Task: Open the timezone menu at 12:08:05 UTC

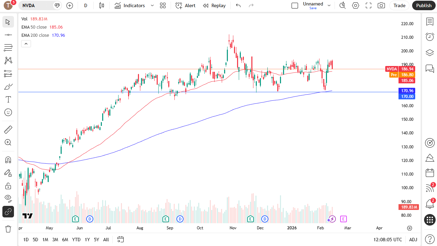Action: (x=388, y=240)
